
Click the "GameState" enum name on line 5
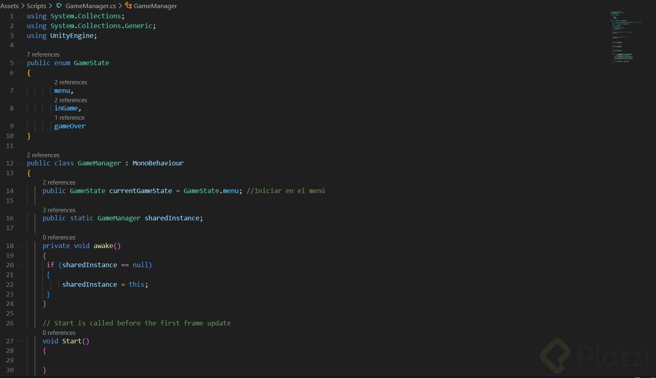(92, 63)
